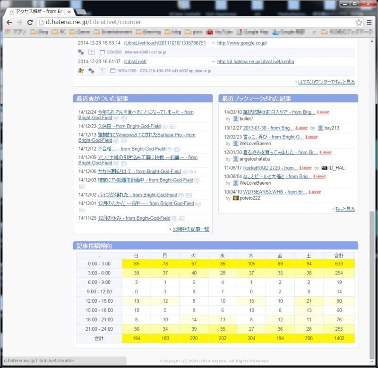The image size is (378, 368).
Task: Click the 土 column header
Action: click(x=309, y=256)
